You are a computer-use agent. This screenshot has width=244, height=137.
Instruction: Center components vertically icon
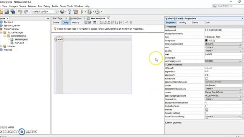click(120, 22)
